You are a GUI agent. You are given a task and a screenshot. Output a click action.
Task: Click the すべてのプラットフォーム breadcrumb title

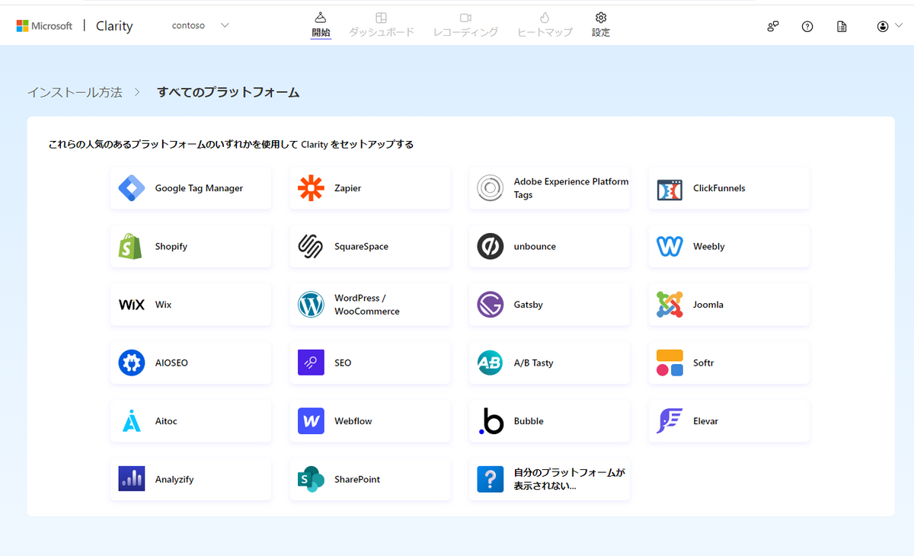(228, 92)
